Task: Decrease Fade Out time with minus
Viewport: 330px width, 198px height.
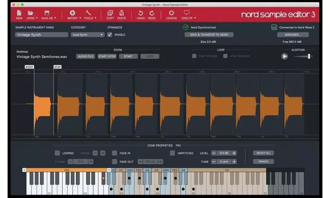Action: (140, 162)
